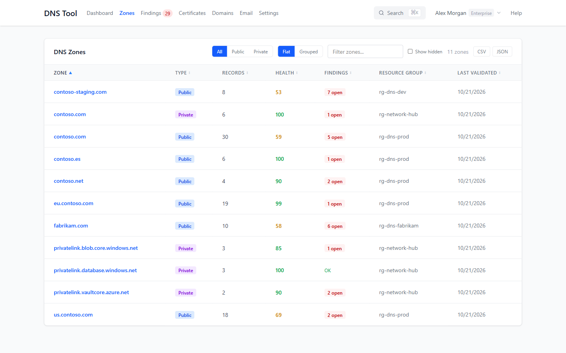
Task: Click the 7 open findings badge
Action: point(335,92)
